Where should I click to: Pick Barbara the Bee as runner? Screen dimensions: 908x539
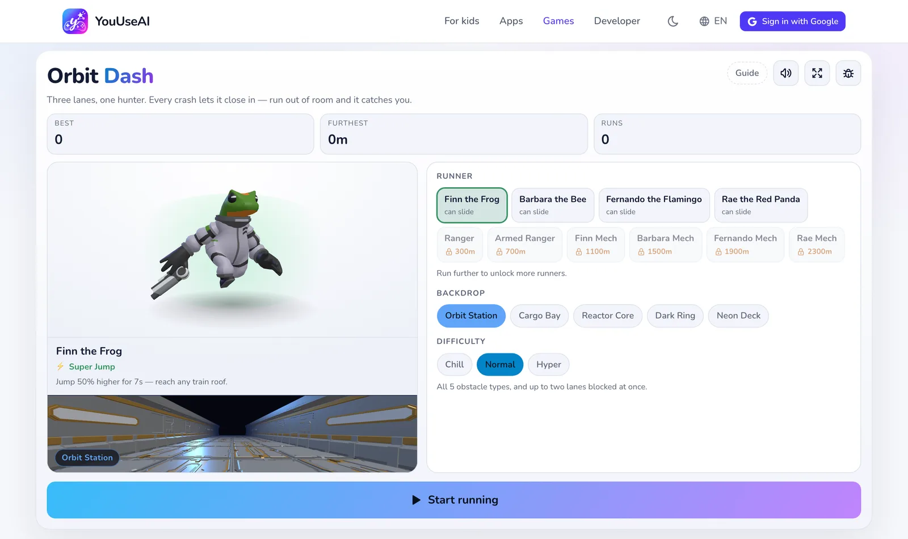[553, 205]
